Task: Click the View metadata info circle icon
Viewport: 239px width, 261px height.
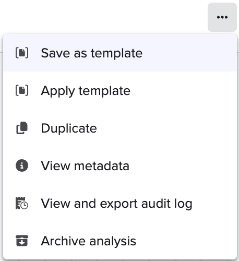Action: click(x=22, y=165)
